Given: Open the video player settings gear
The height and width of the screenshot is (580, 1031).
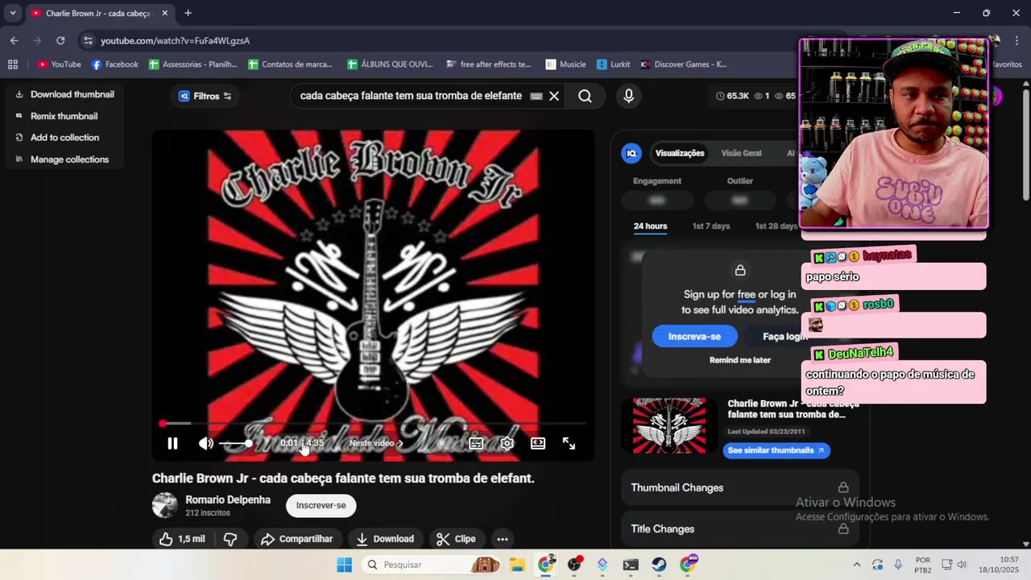Looking at the screenshot, I should coord(507,443).
